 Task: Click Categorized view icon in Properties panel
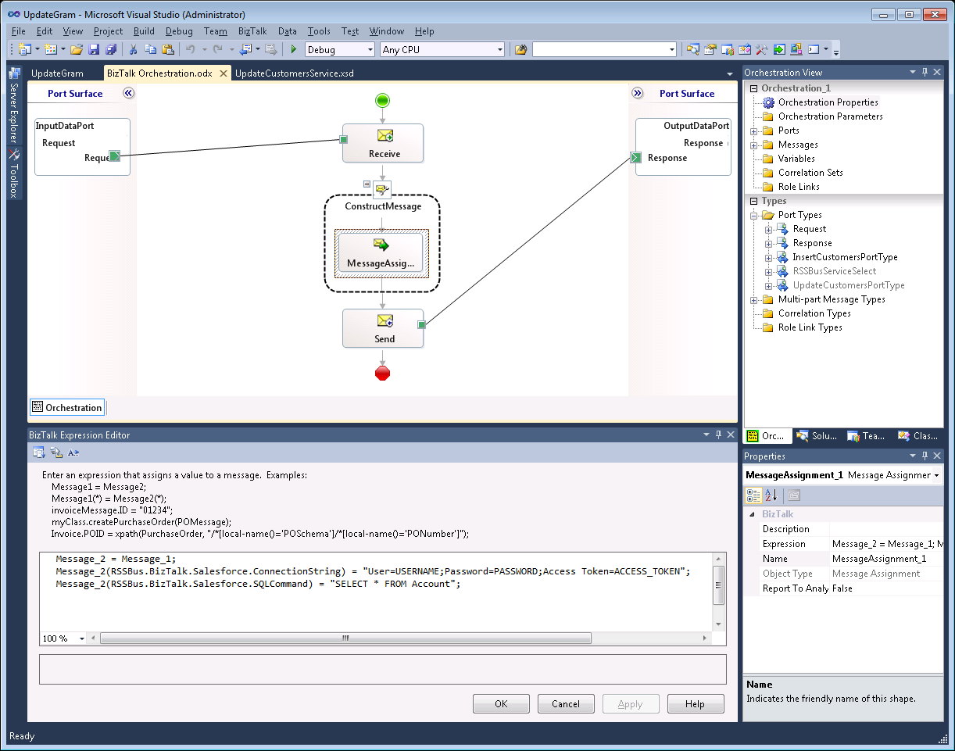tap(753, 495)
